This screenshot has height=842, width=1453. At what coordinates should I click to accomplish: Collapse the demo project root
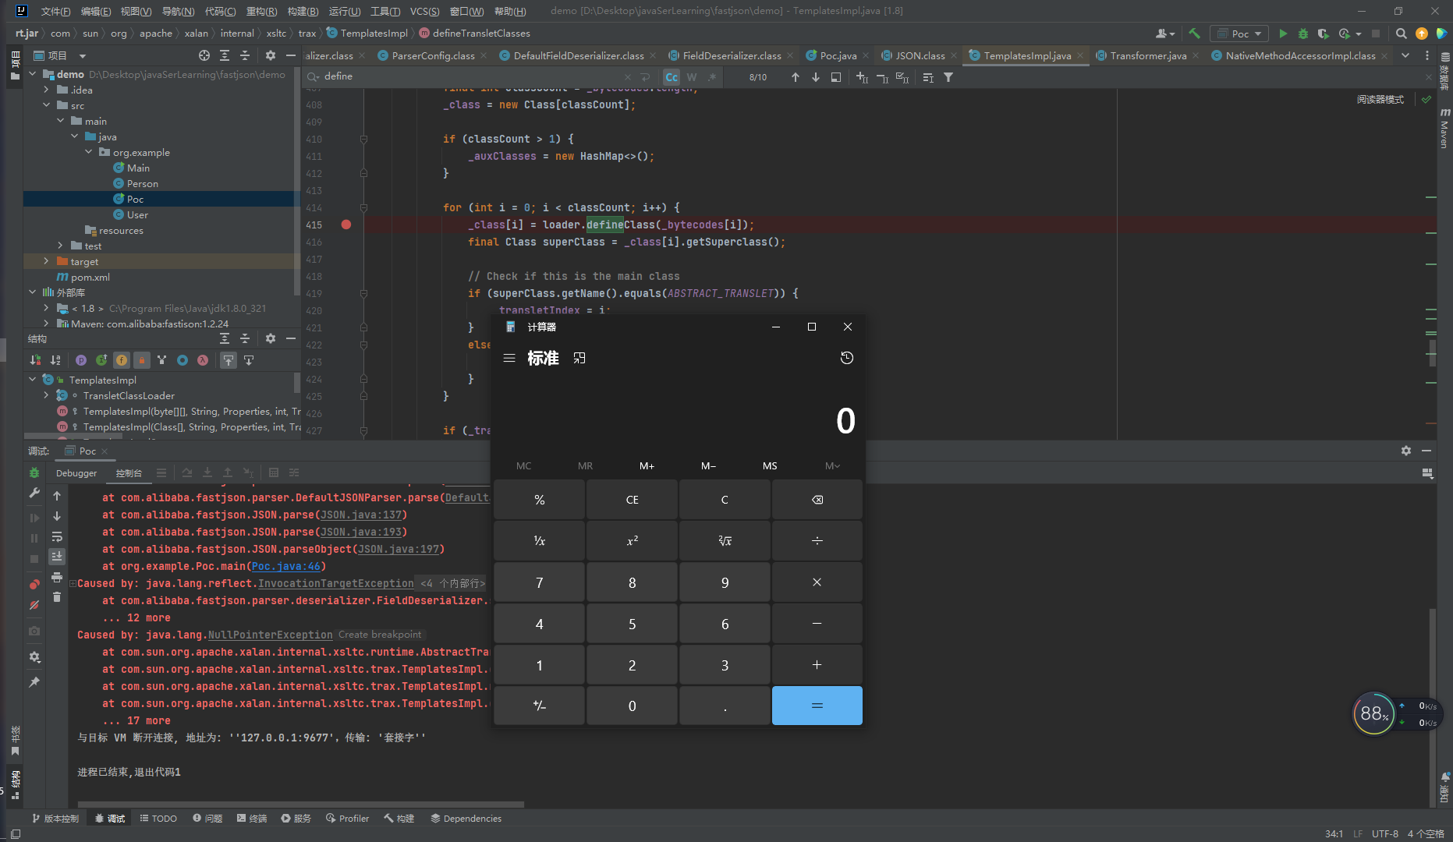[x=33, y=74]
